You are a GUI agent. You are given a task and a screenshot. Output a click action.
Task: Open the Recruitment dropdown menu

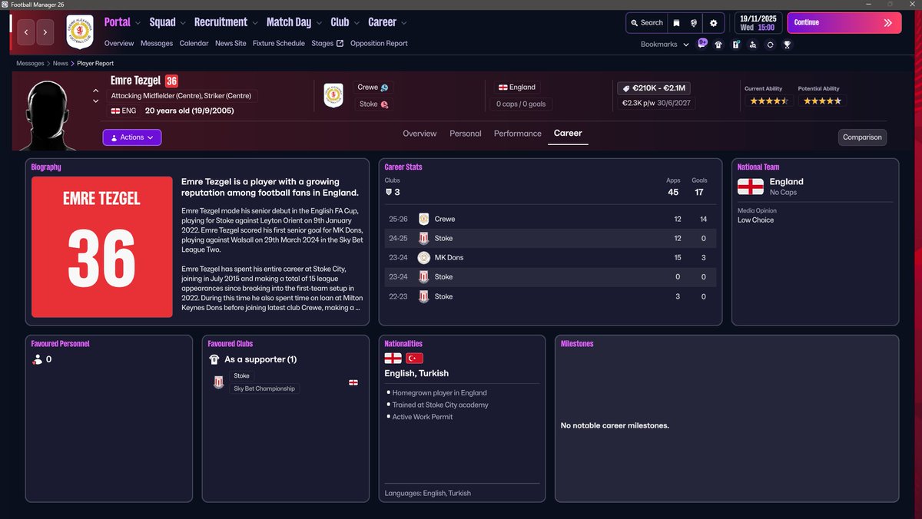pyautogui.click(x=226, y=22)
